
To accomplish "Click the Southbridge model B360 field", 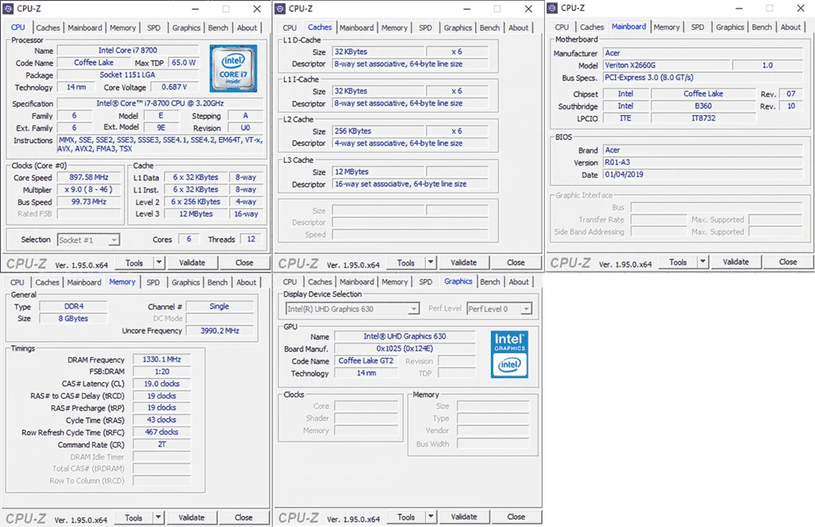I will (703, 106).
